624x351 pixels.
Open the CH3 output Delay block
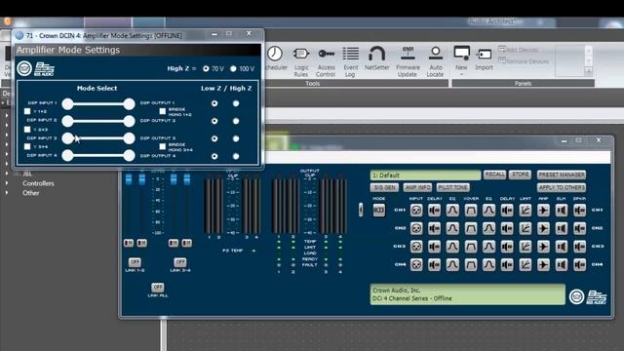click(x=507, y=247)
